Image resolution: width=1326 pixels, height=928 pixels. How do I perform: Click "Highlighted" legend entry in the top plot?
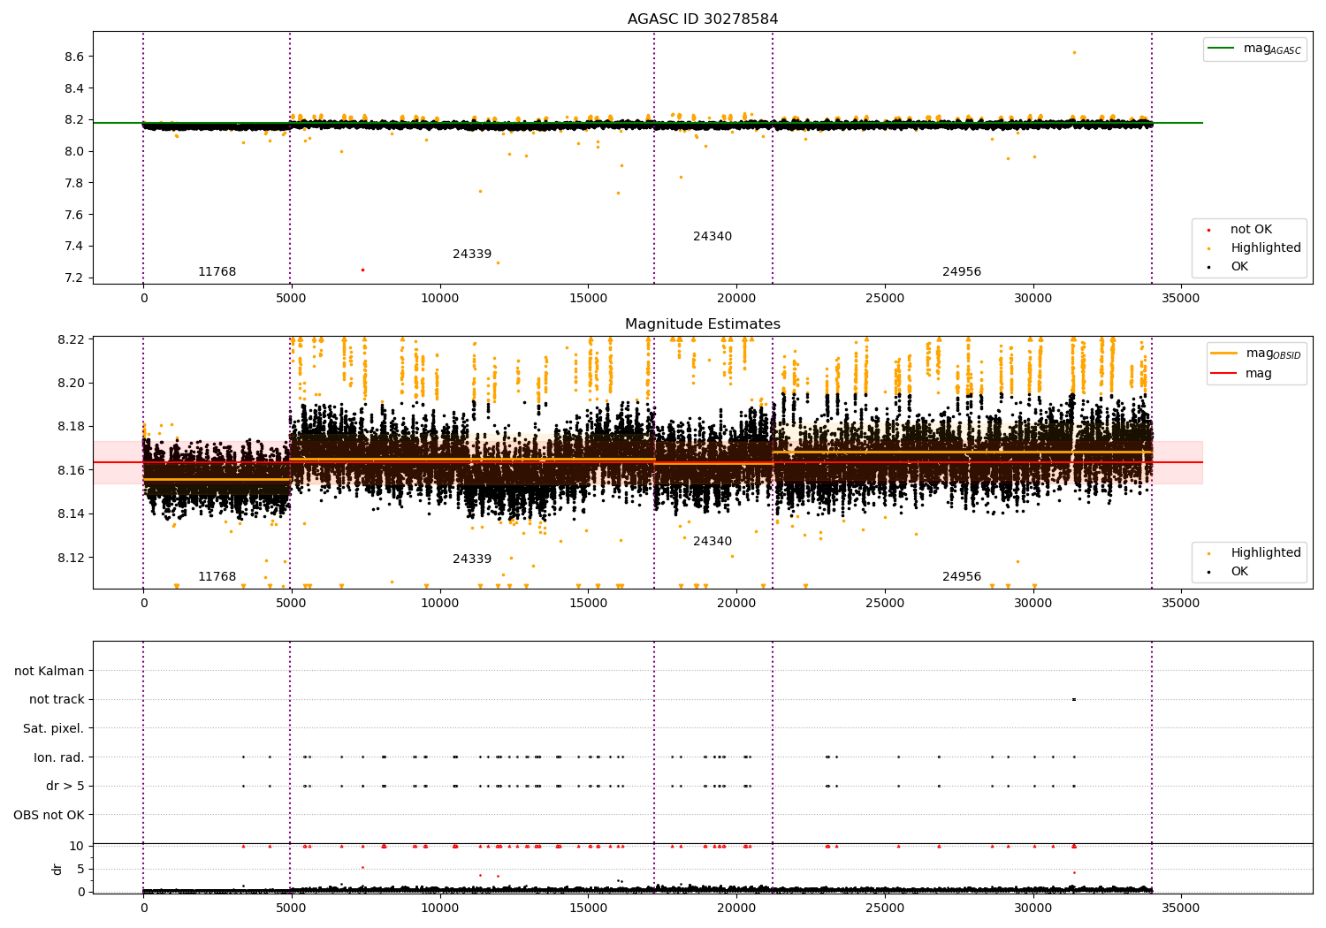coord(1266,248)
